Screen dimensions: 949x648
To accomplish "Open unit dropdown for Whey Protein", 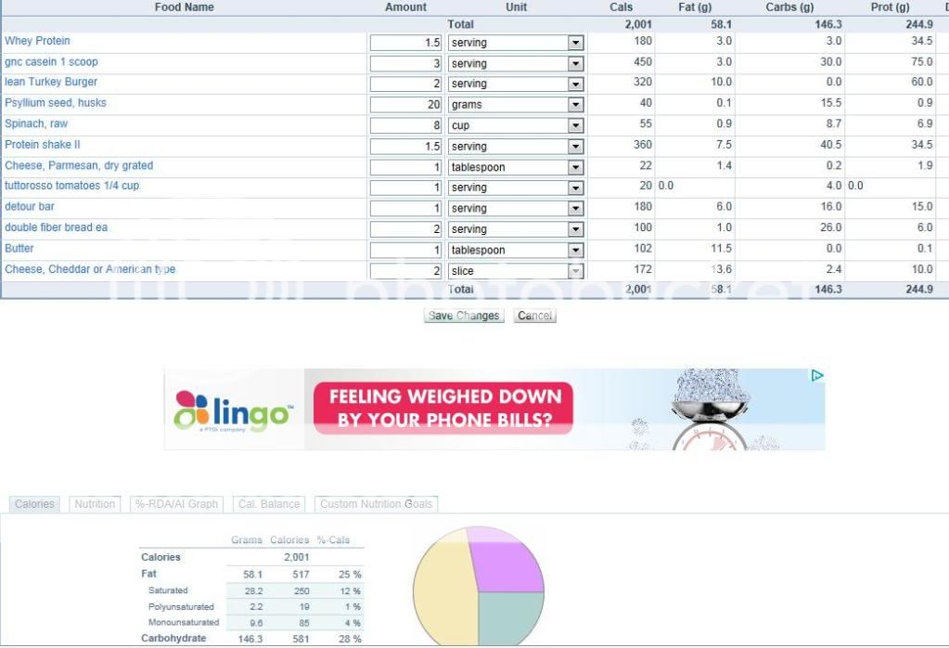I will pyautogui.click(x=576, y=43).
